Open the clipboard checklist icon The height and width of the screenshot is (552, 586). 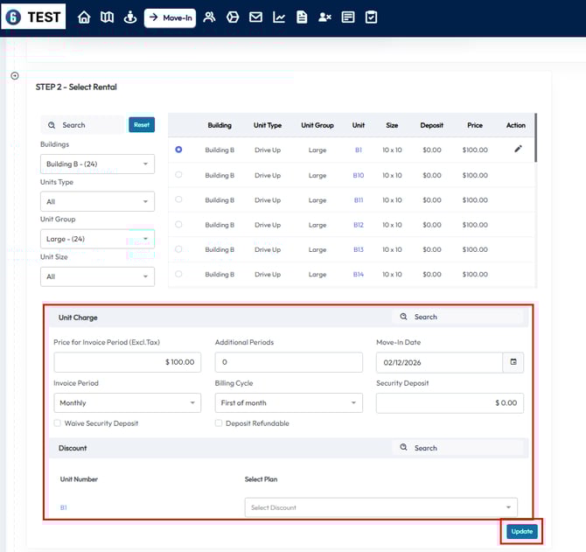point(371,17)
